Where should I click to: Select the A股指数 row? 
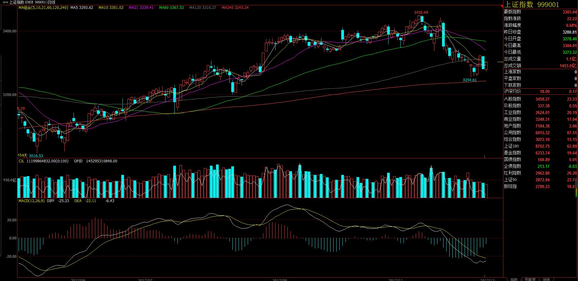click(540, 99)
